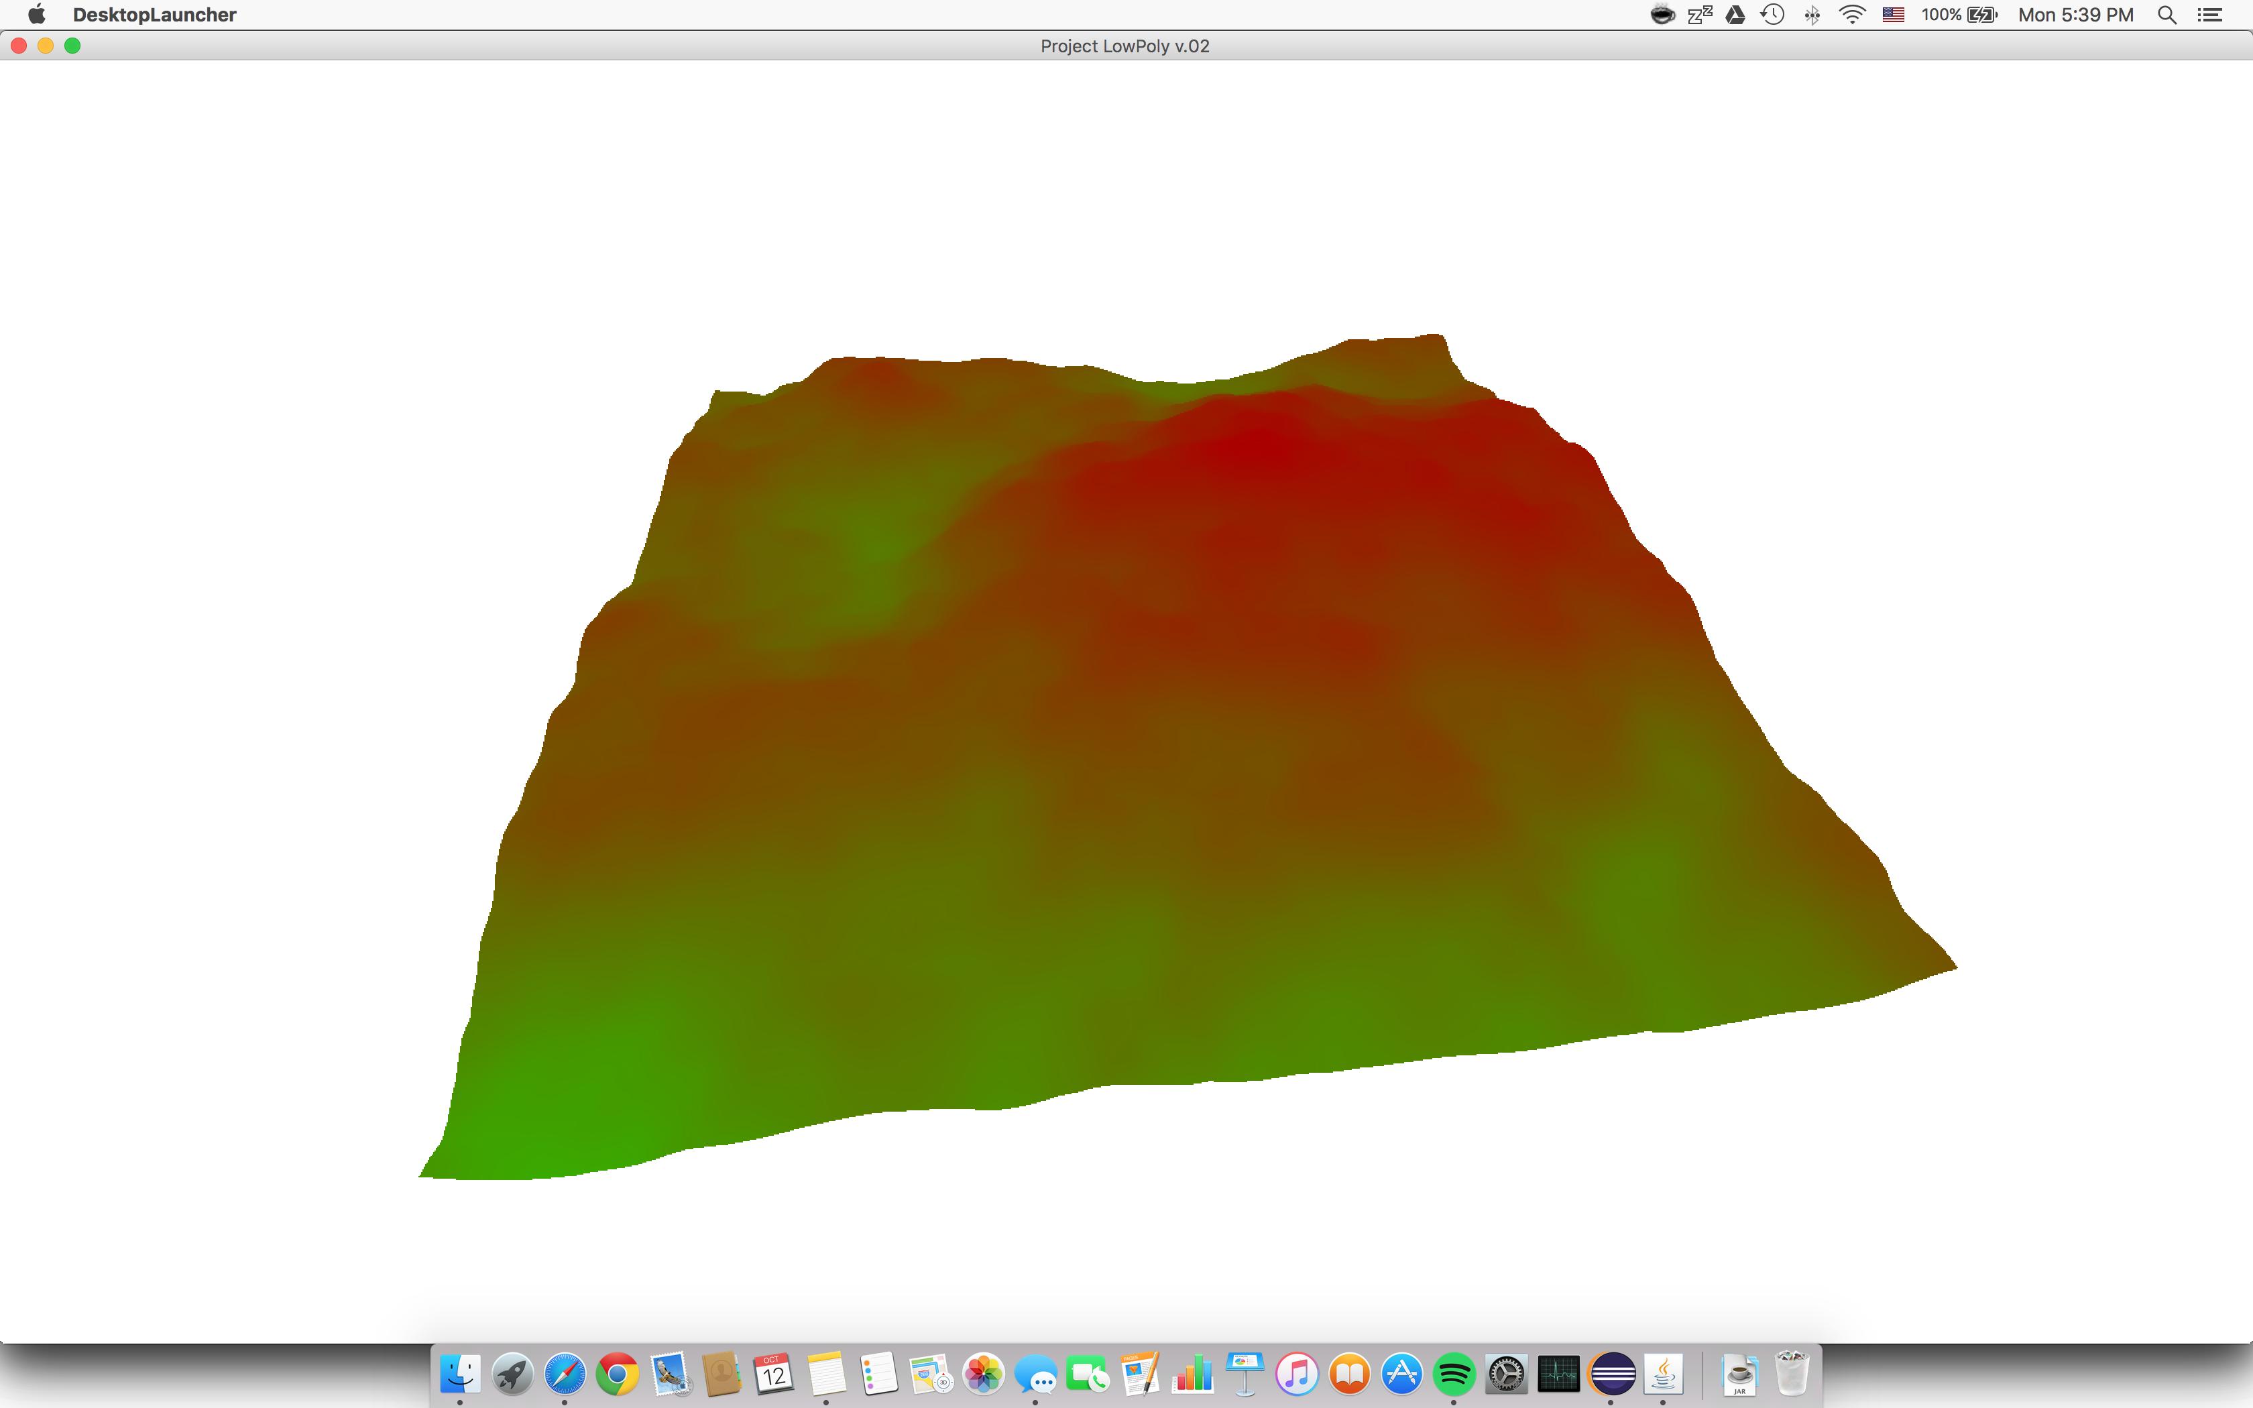
Task: Click the Caffeine coffee cup menu bar icon
Action: click(1662, 15)
